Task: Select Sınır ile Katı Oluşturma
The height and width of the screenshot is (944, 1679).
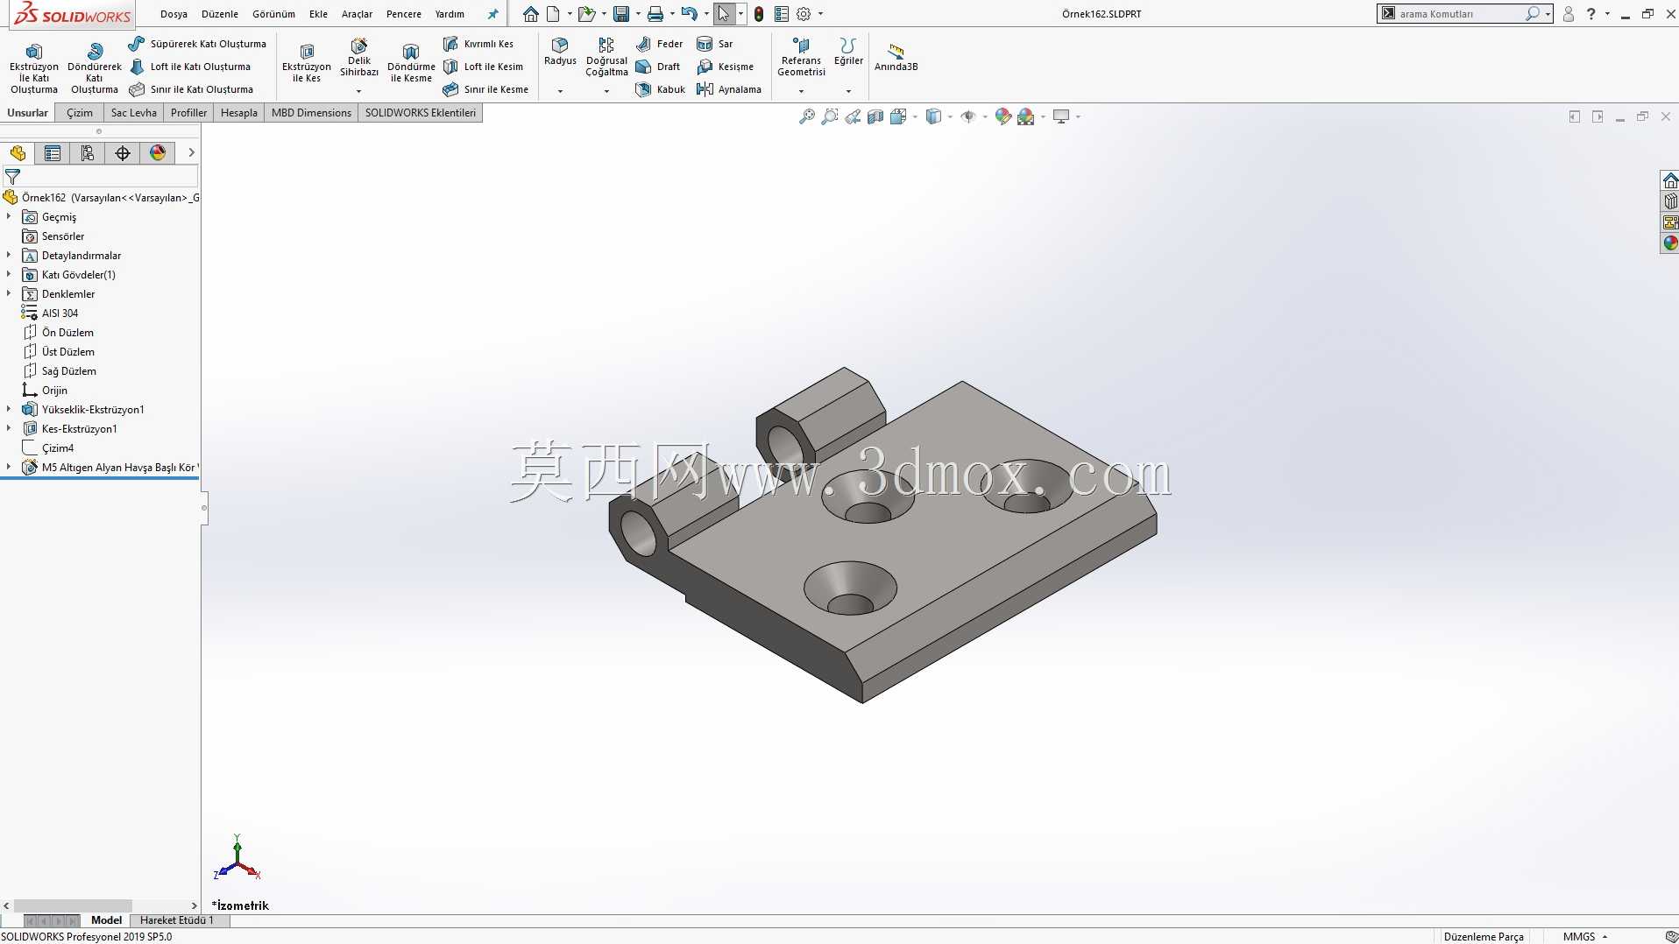Action: tap(191, 89)
